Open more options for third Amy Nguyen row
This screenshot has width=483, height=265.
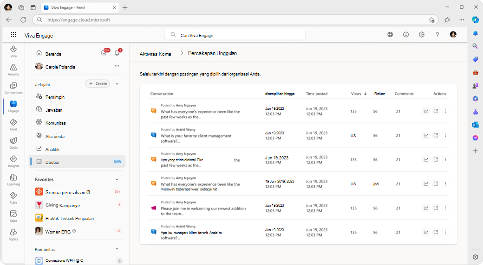[445, 184]
